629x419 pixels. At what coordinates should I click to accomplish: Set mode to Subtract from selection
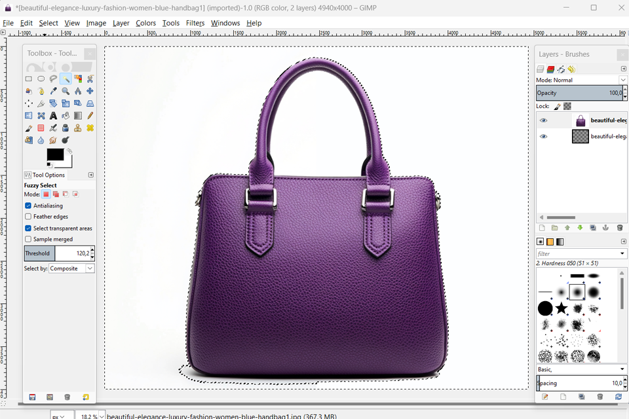[x=66, y=194]
